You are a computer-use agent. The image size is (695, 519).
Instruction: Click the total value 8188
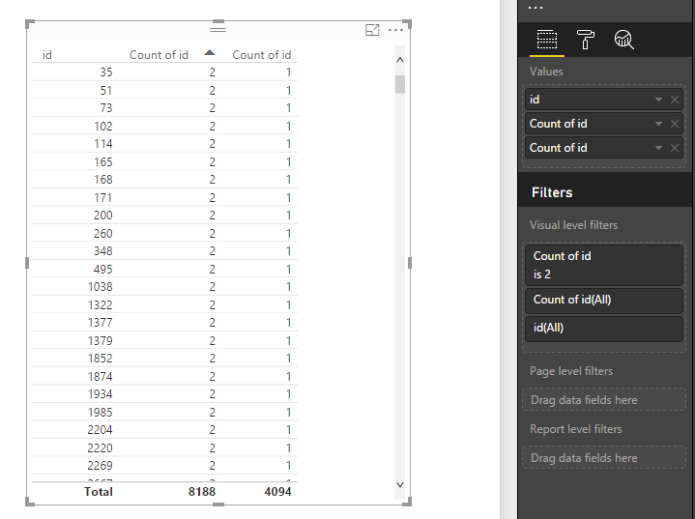click(202, 492)
